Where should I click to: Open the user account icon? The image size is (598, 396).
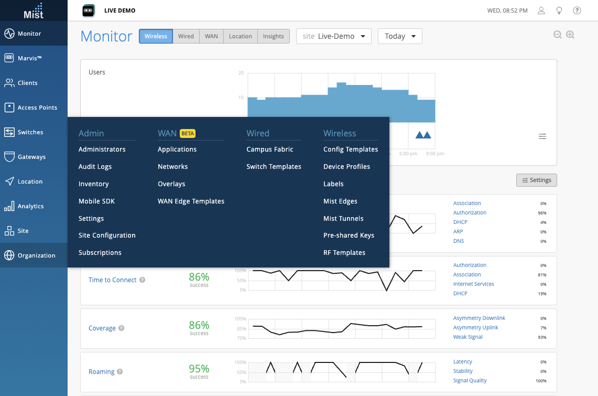pyautogui.click(x=541, y=10)
